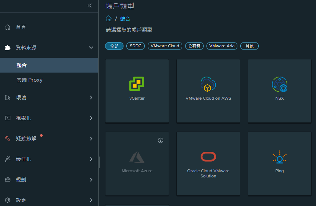Open the 資料來源 menu label
The image size is (316, 206).
point(26,48)
